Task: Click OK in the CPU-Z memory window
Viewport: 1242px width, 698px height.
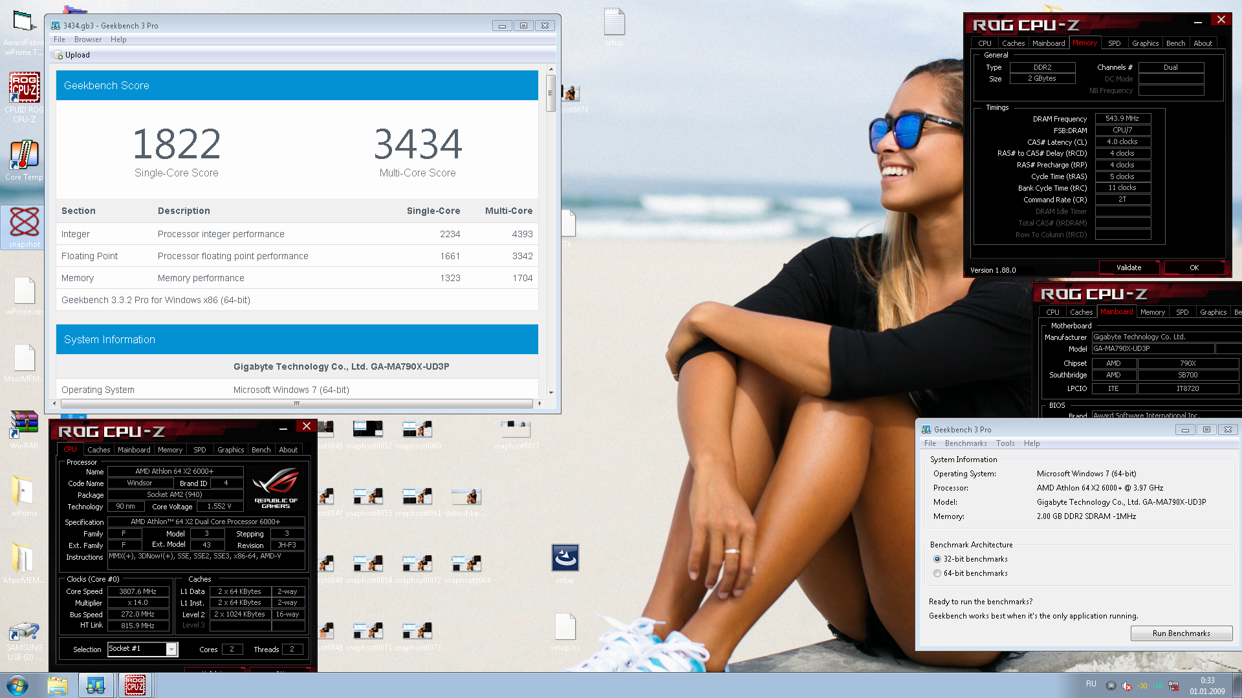Action: pyautogui.click(x=1194, y=268)
